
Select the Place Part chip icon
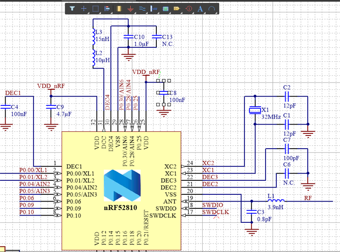tap(119, 8)
